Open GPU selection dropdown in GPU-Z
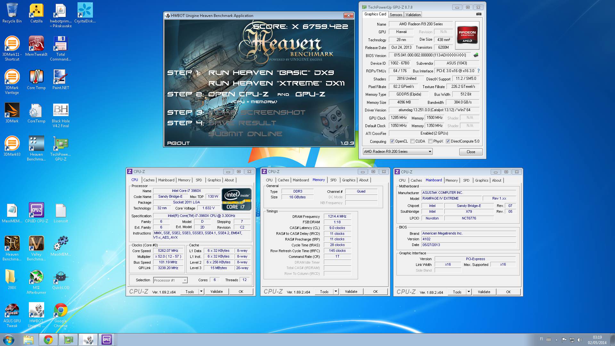The width and height of the screenshot is (615, 346). pyautogui.click(x=398, y=152)
